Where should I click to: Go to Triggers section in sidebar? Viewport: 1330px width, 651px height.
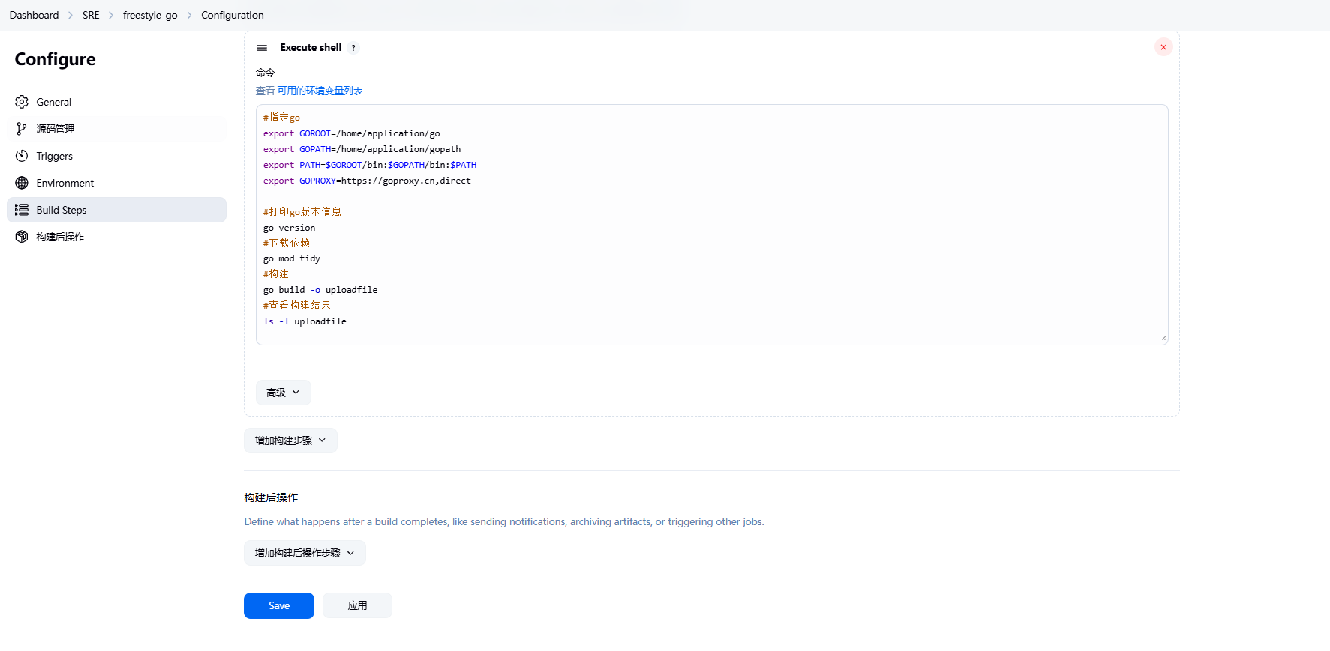click(55, 156)
